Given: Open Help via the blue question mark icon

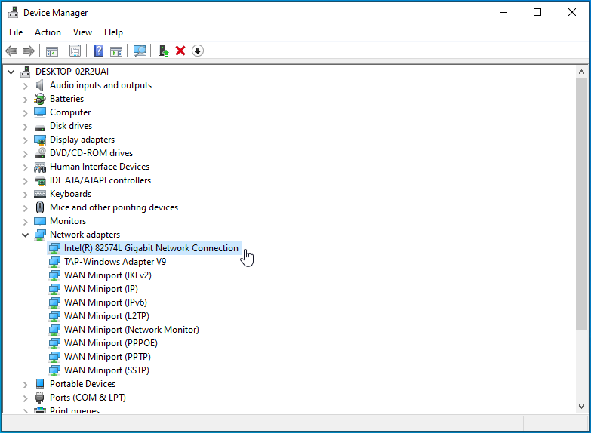Looking at the screenshot, I should (x=98, y=51).
